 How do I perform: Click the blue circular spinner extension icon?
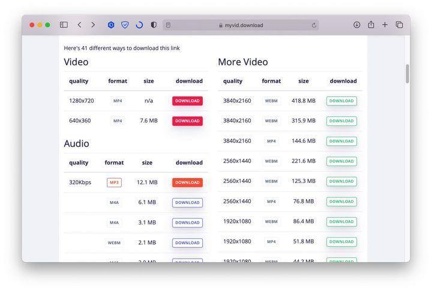tap(139, 25)
